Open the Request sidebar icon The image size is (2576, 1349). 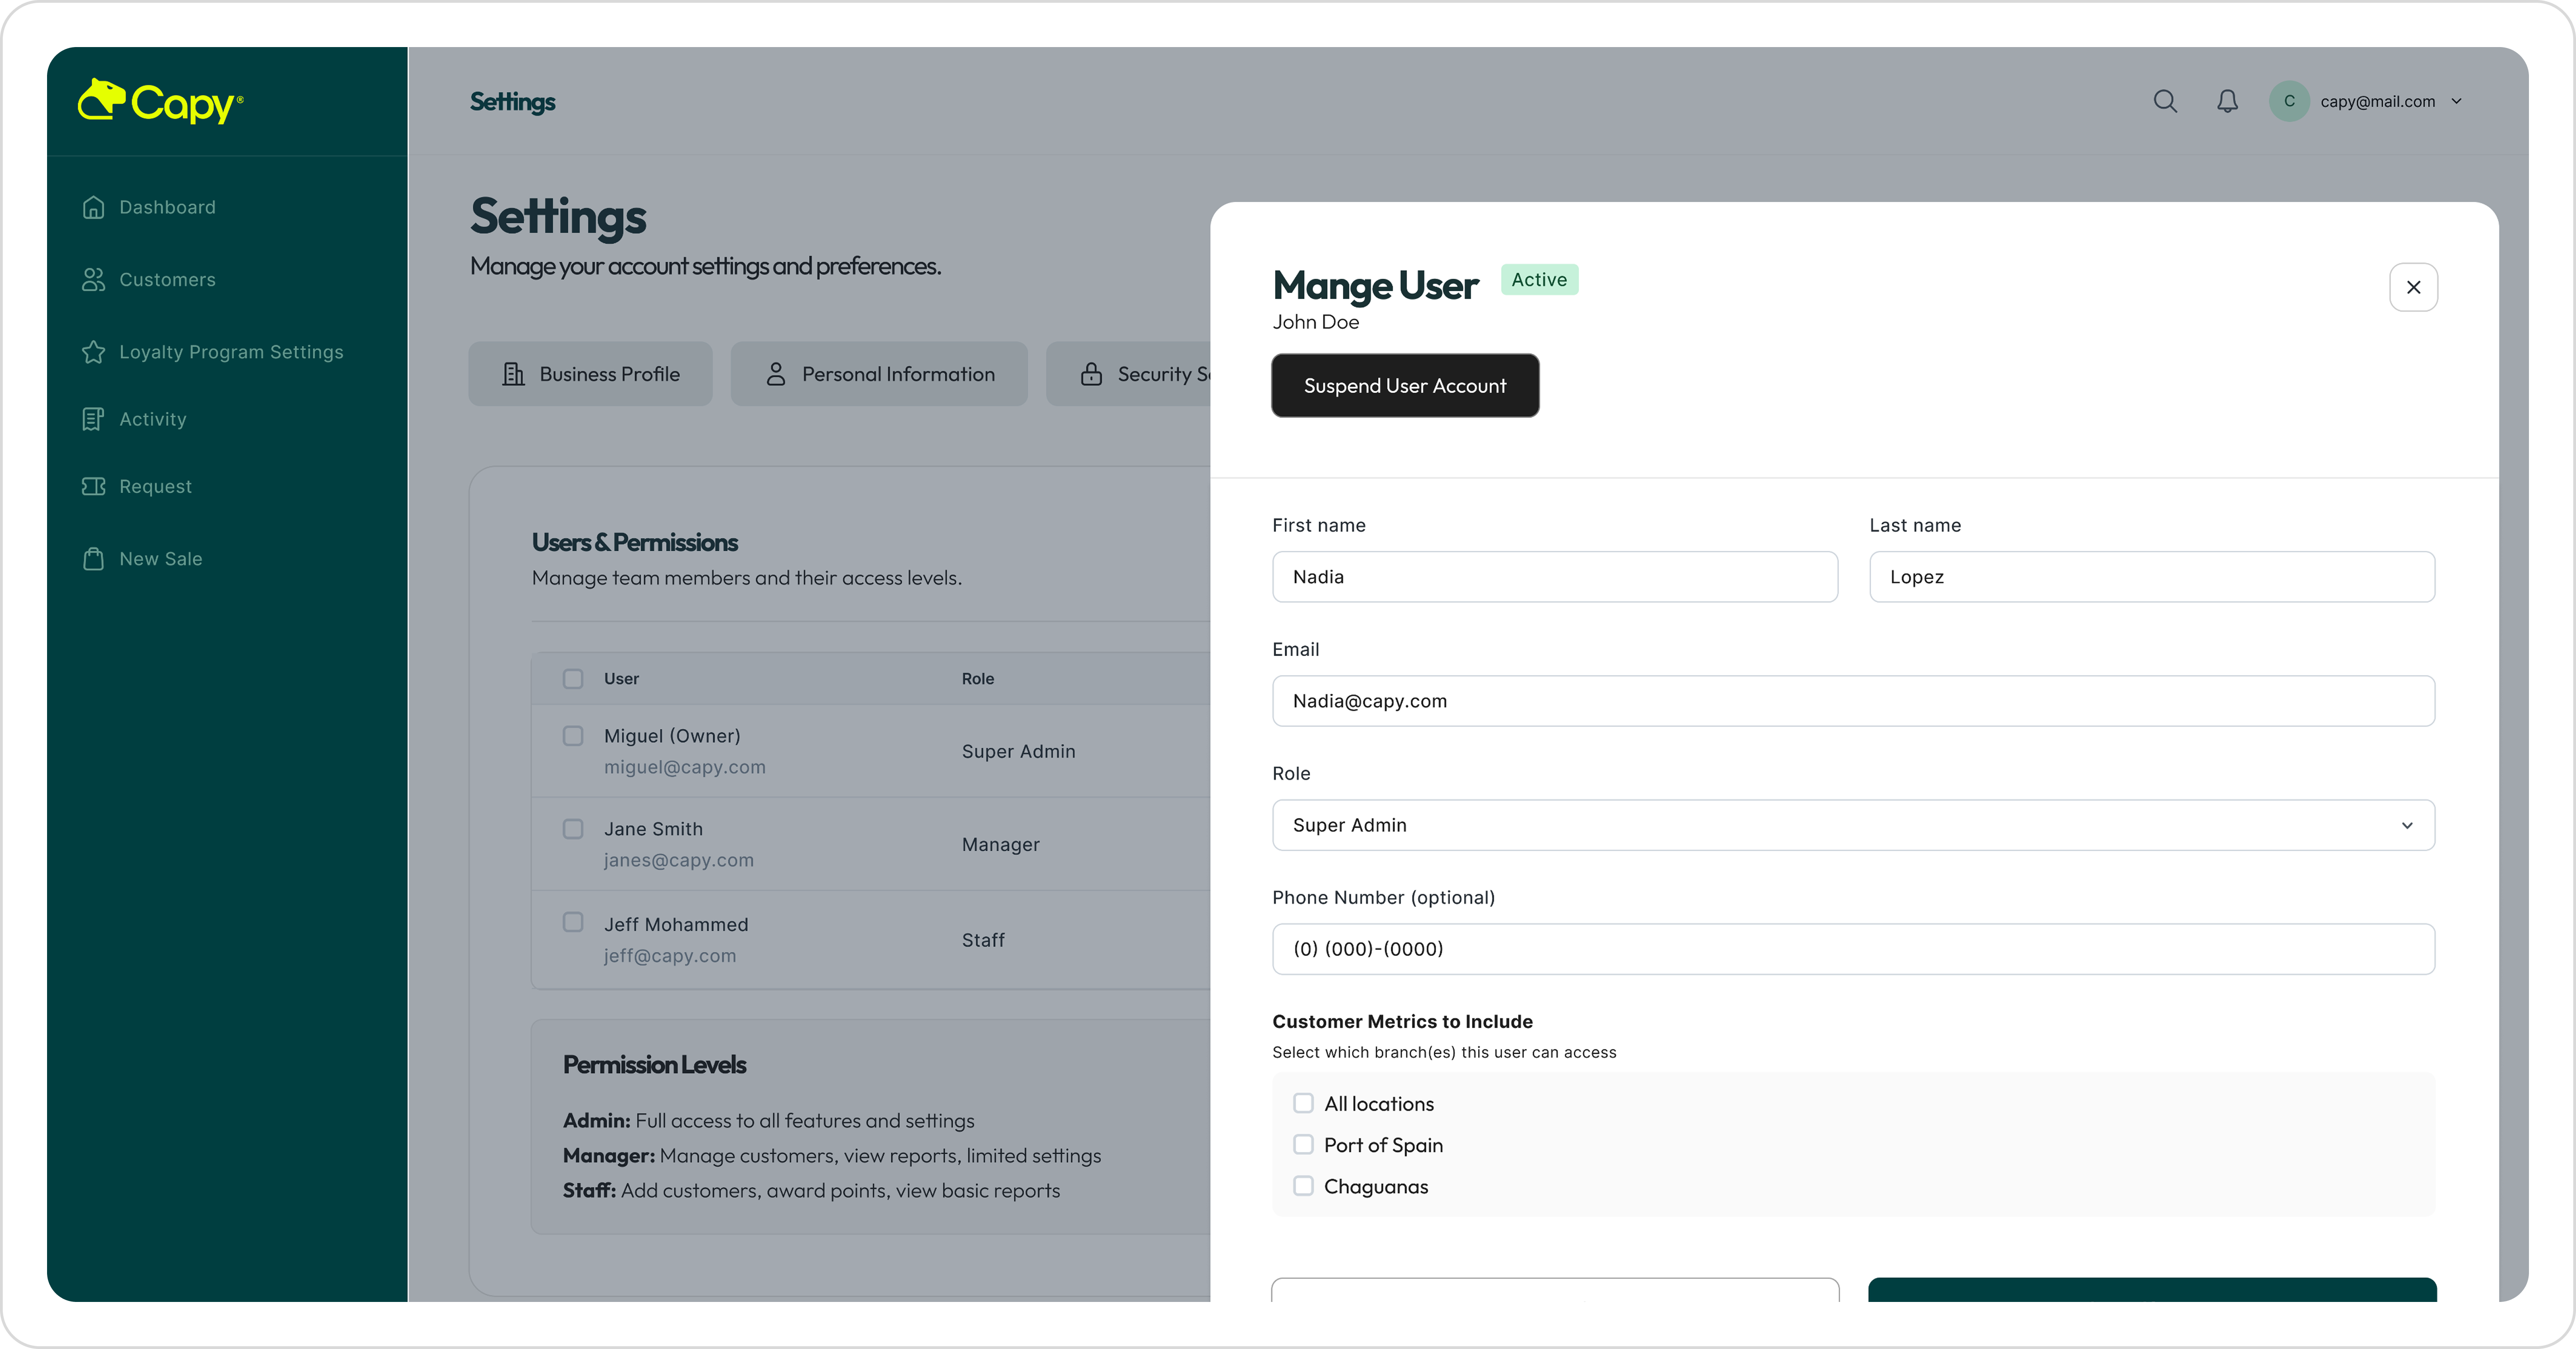point(94,486)
